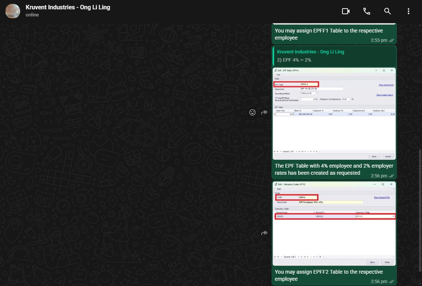Open the contact's profile picture
This screenshot has height=286, width=422.
13,11
